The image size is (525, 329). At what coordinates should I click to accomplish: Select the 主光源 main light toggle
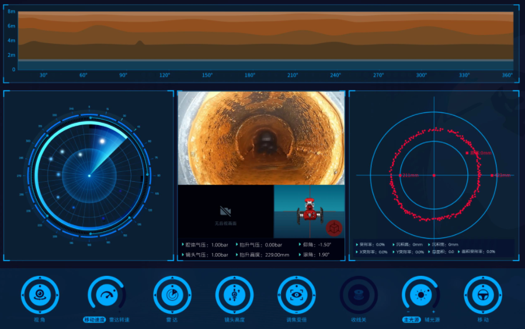pyautogui.click(x=411, y=320)
